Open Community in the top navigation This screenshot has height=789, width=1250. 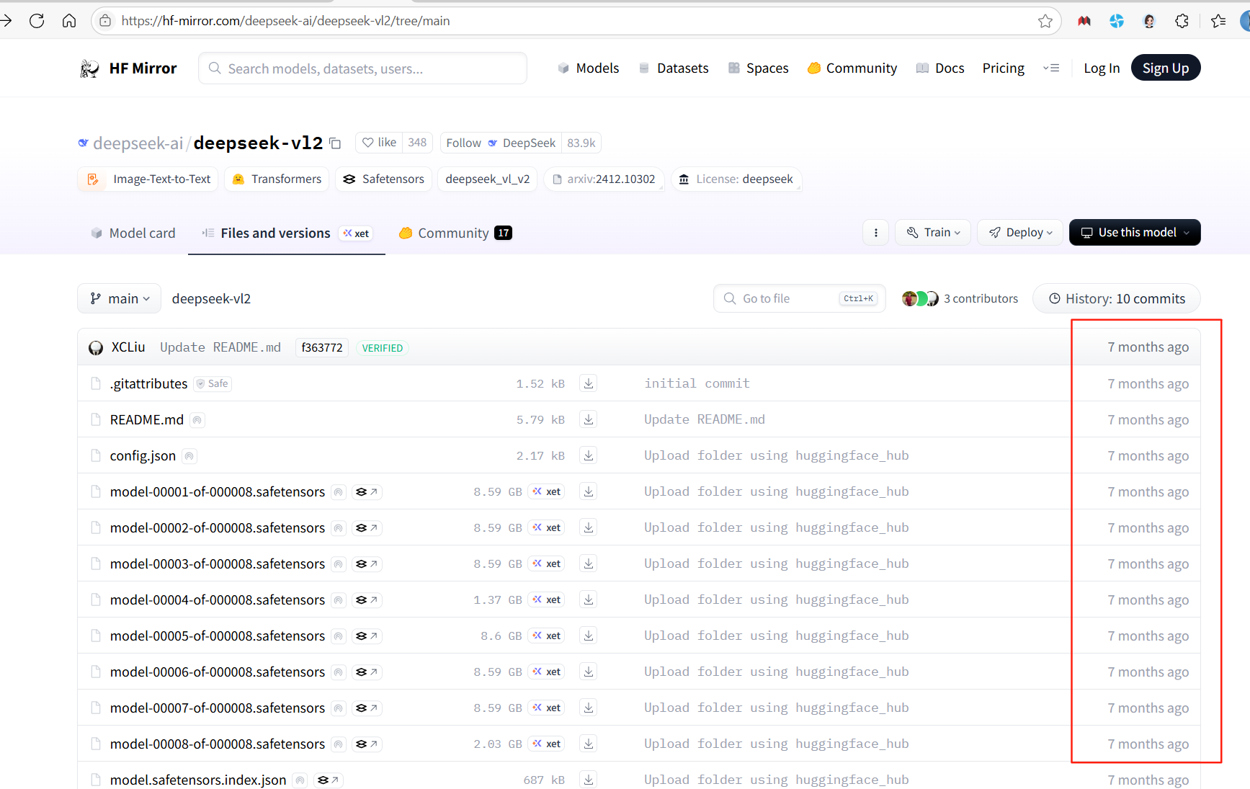[x=852, y=68]
